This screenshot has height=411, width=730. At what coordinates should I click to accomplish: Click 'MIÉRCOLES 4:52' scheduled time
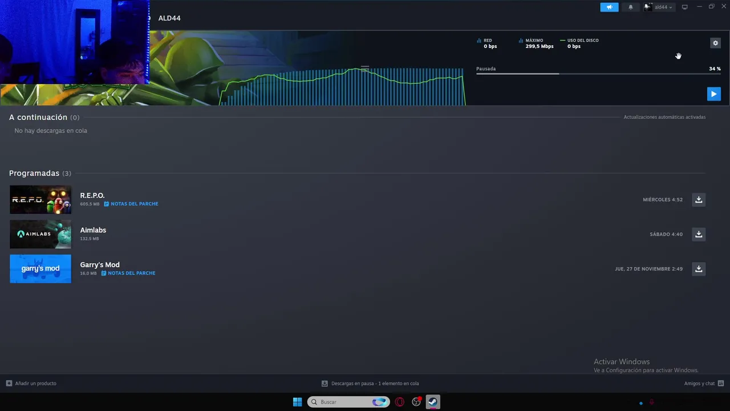tap(663, 200)
